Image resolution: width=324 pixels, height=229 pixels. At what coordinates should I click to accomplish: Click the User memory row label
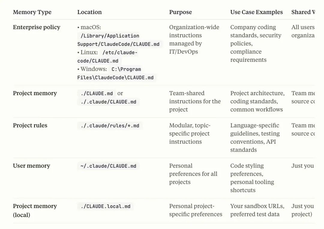point(31,166)
